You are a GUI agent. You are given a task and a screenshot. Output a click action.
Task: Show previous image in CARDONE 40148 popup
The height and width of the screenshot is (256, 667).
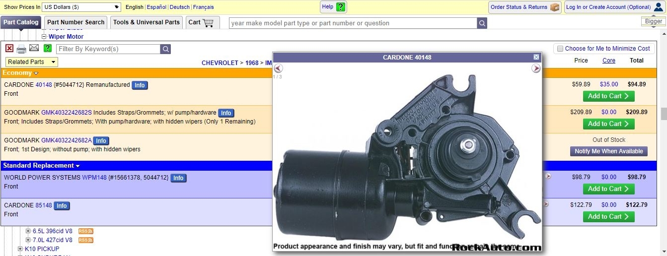pyautogui.click(x=278, y=68)
